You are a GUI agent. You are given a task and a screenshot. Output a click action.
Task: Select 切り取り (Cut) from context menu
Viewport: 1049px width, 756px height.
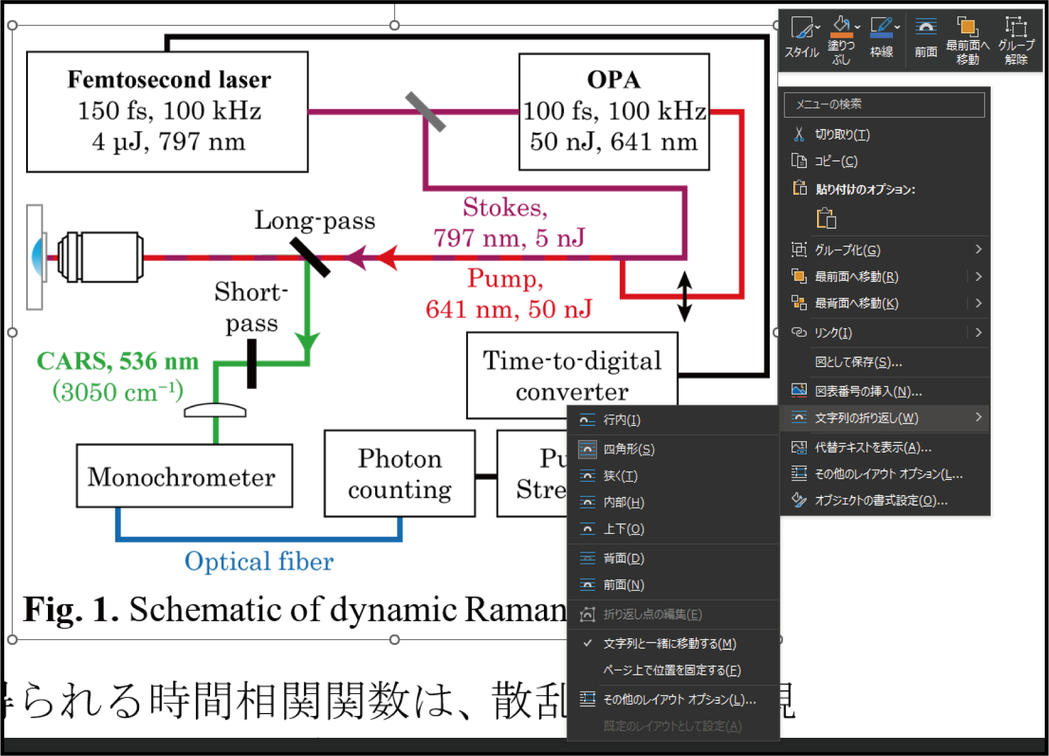click(842, 135)
